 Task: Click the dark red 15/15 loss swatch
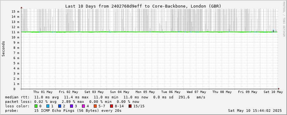130,106
